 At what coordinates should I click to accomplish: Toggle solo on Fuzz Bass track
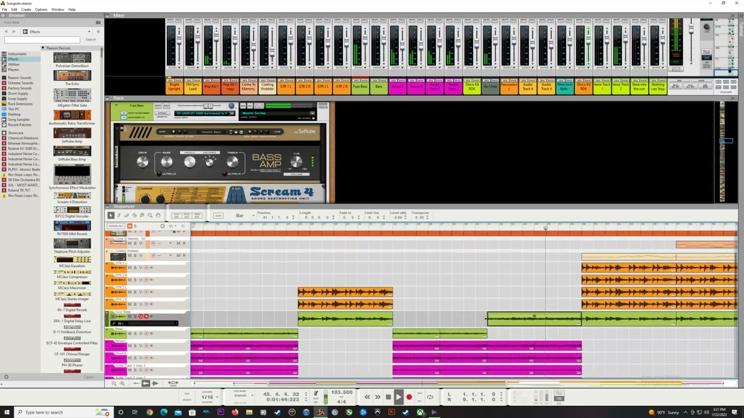(x=135, y=316)
